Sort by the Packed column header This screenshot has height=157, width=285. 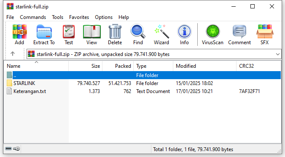coord(118,66)
